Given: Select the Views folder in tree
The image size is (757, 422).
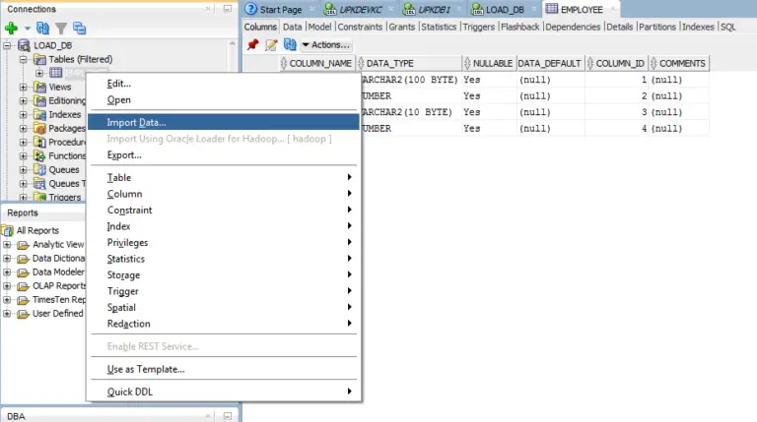Looking at the screenshot, I should pos(60,88).
